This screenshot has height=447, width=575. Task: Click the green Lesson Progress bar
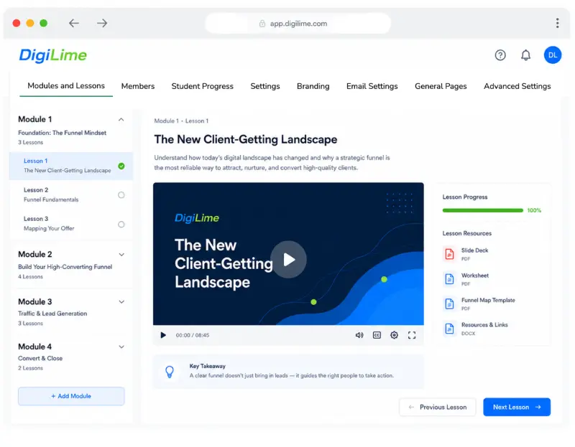coord(482,210)
